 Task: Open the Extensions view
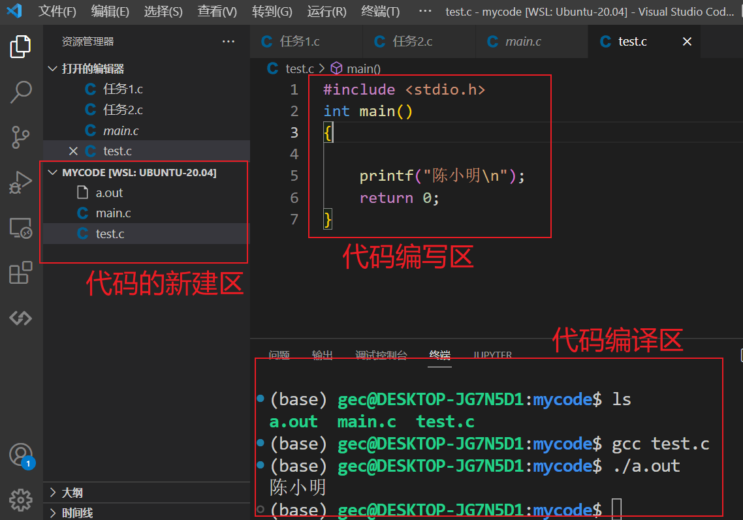click(20, 273)
